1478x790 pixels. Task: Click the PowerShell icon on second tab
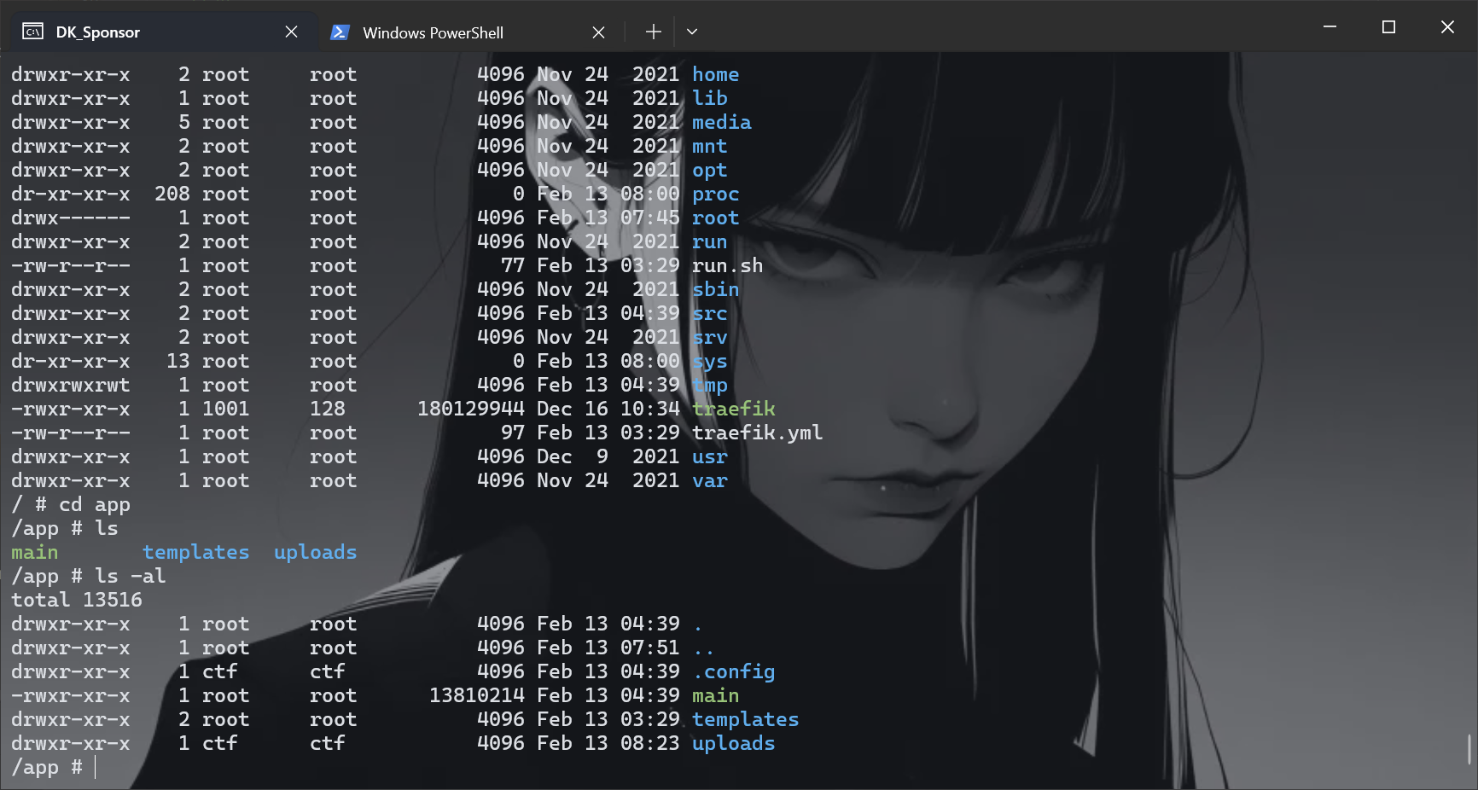pyautogui.click(x=340, y=32)
